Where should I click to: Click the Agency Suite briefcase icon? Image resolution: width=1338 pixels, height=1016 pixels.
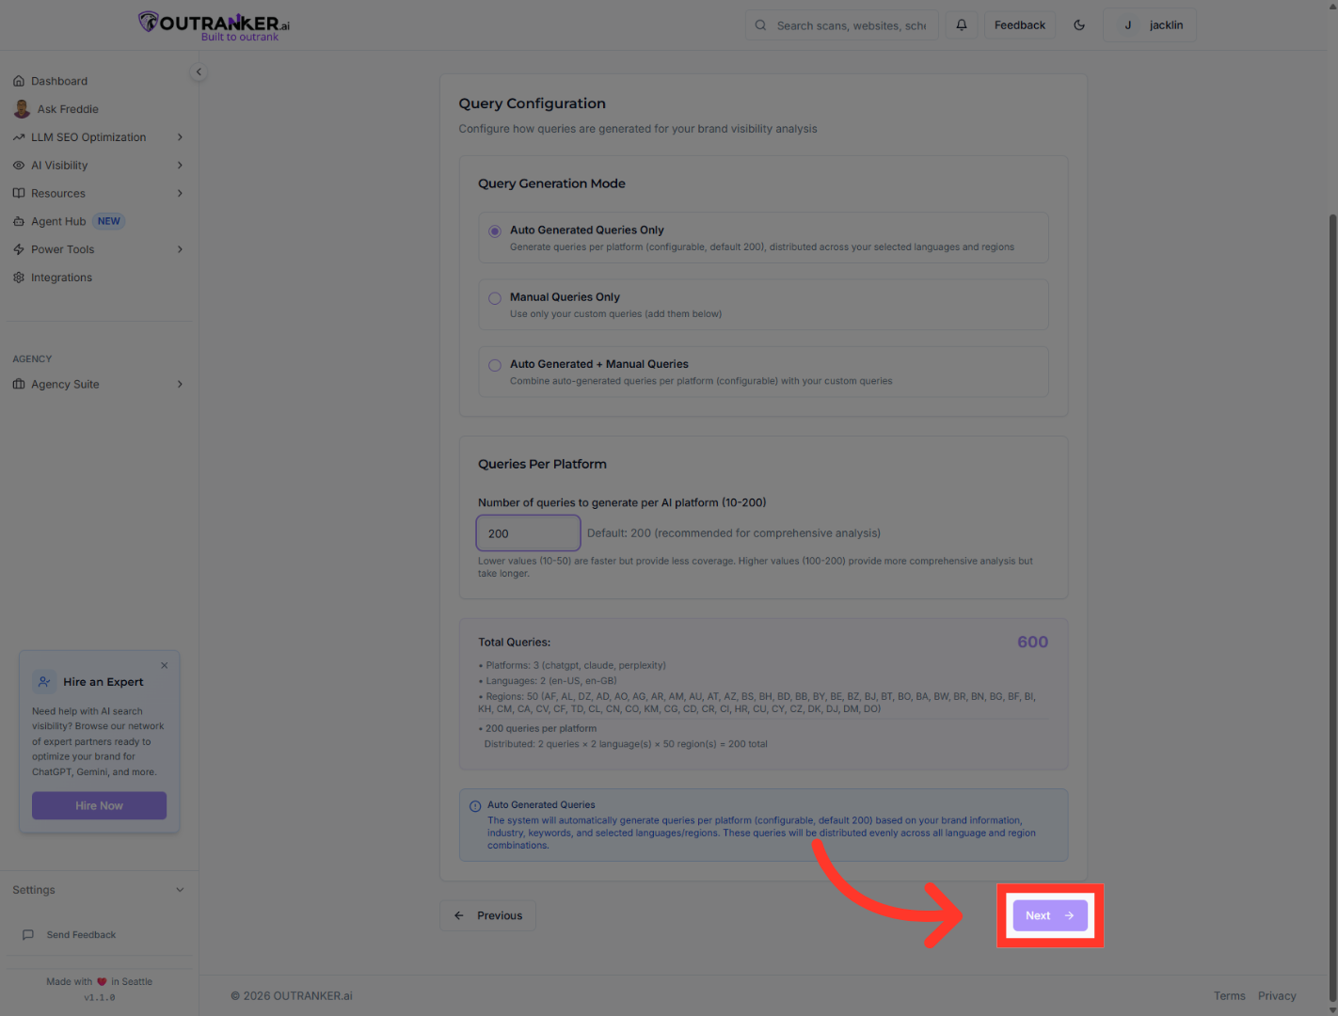(19, 384)
